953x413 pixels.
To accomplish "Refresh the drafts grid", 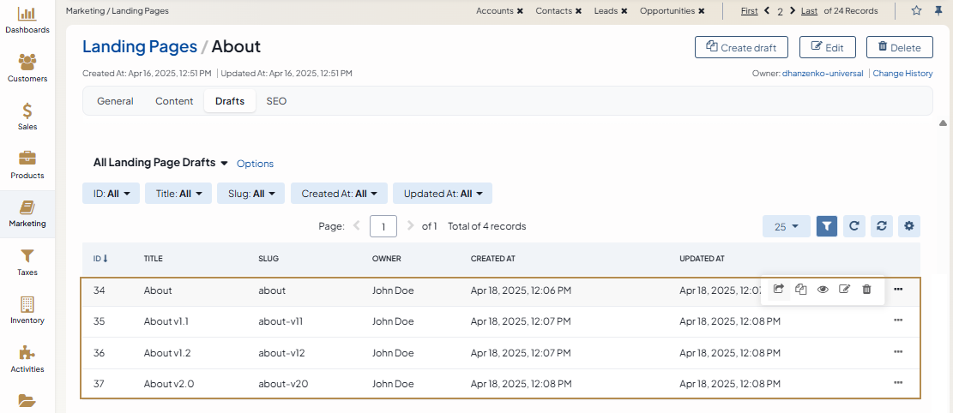I will (x=853, y=226).
